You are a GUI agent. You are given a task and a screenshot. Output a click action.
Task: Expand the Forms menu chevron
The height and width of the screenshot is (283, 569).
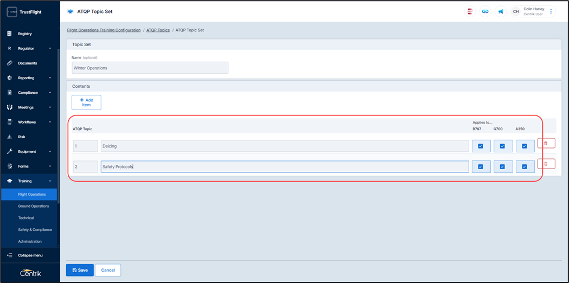point(50,166)
